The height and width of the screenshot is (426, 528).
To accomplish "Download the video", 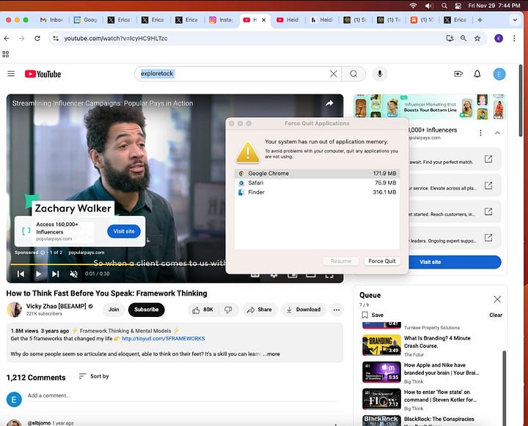I will 304,310.
